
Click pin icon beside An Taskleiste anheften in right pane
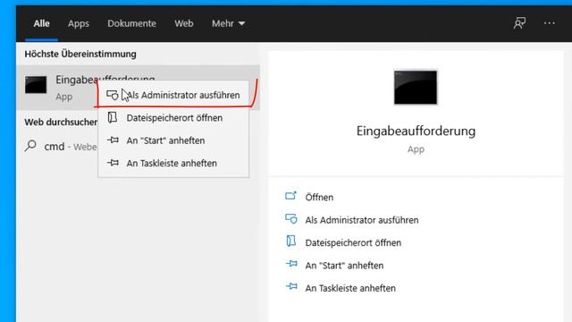(291, 286)
